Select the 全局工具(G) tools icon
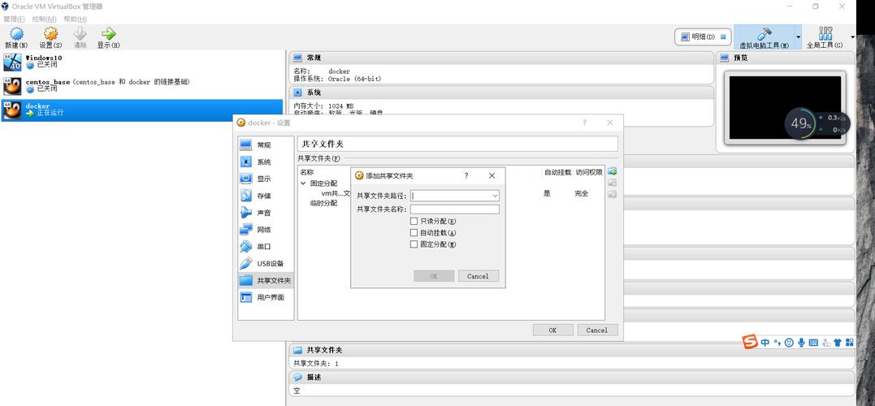 tap(825, 33)
